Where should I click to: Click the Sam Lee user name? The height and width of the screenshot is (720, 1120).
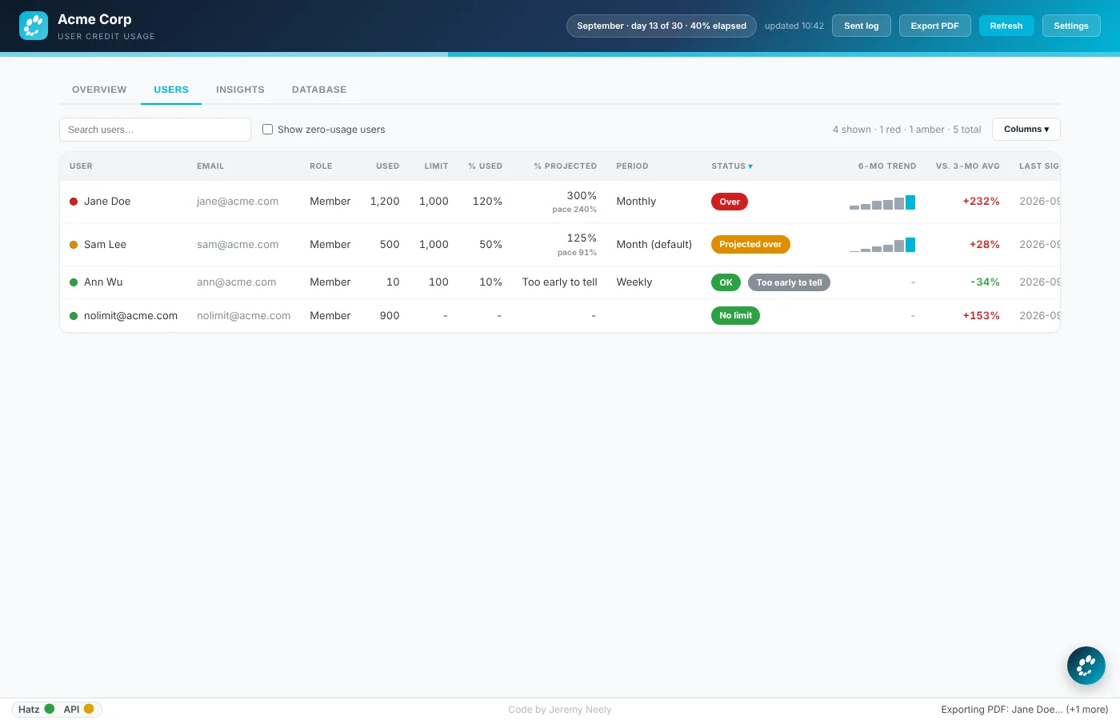[105, 245]
